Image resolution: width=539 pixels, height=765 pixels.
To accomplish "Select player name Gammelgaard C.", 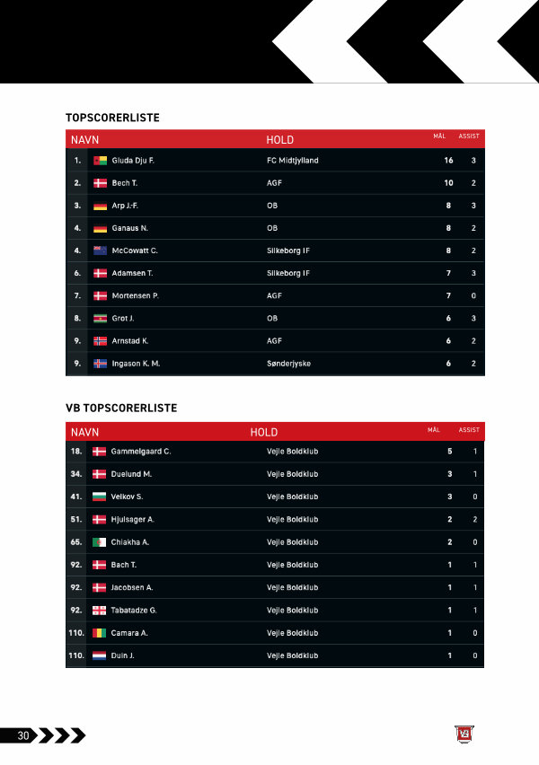I will tap(141, 451).
